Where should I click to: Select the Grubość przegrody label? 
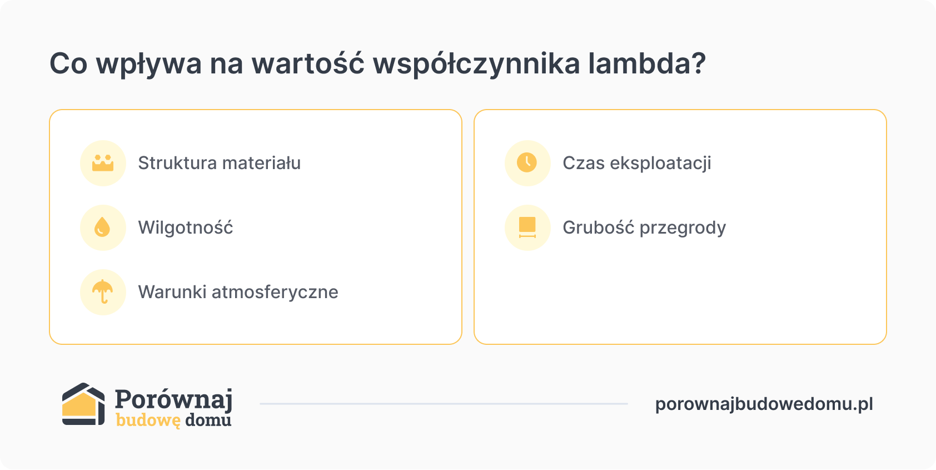click(x=645, y=228)
